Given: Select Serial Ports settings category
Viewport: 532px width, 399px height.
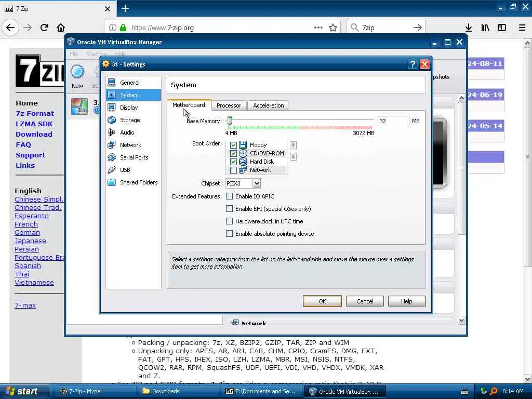Looking at the screenshot, I should click(134, 157).
